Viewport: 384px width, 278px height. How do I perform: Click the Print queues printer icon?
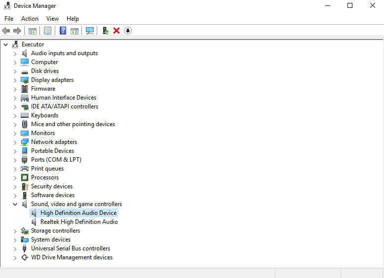pos(25,169)
